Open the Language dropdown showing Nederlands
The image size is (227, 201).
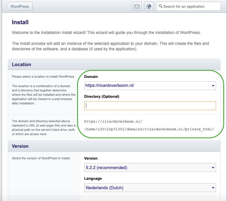pyautogui.click(x=150, y=188)
